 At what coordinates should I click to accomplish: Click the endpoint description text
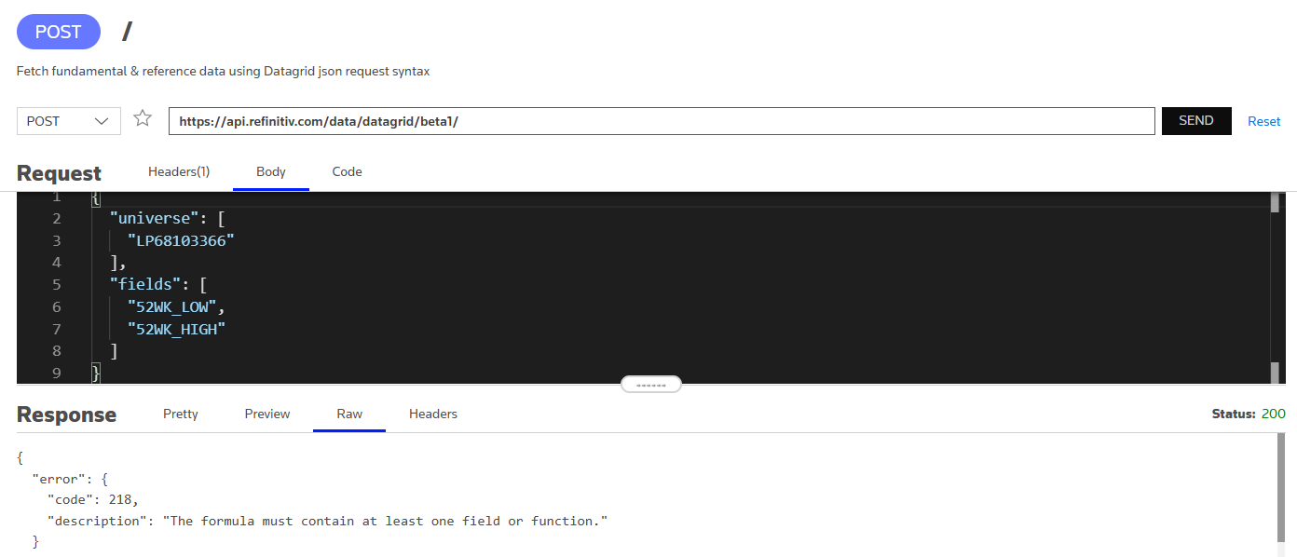pyautogui.click(x=223, y=71)
